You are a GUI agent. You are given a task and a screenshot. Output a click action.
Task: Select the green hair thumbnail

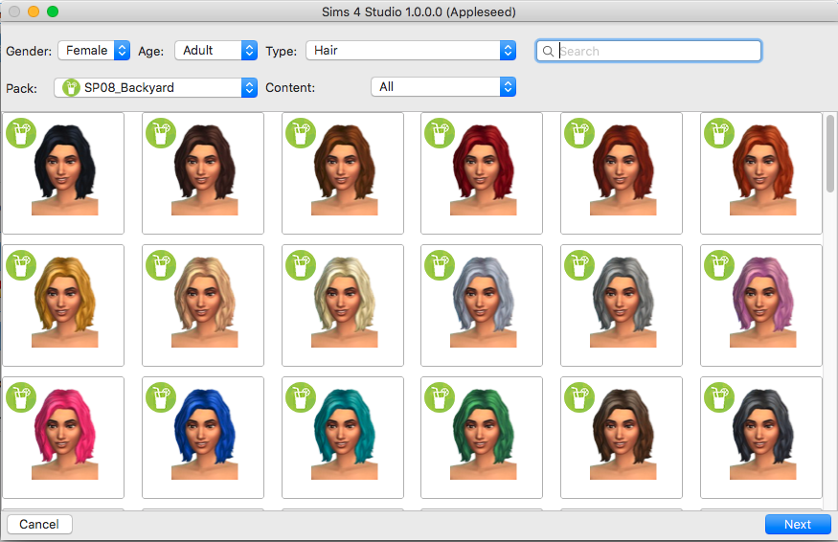pos(482,438)
